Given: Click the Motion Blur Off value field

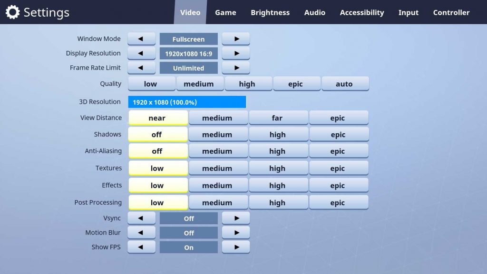Looking at the screenshot, I should click(x=188, y=233).
